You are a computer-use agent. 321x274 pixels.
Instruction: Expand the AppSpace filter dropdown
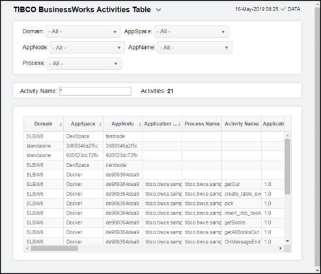[x=192, y=32]
